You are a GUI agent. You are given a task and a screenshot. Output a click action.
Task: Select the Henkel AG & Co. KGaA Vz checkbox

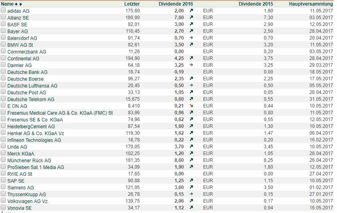click(x=3, y=133)
